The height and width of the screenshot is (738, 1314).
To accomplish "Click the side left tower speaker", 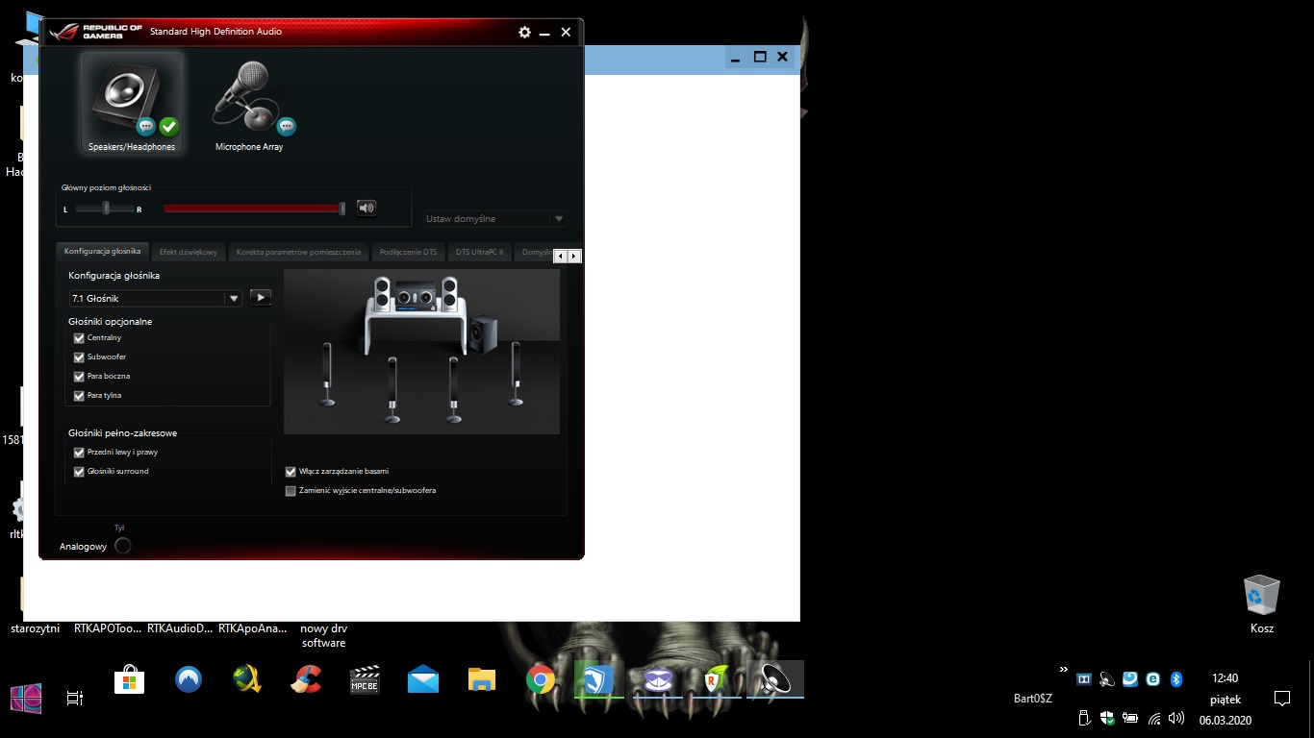I will [327, 373].
